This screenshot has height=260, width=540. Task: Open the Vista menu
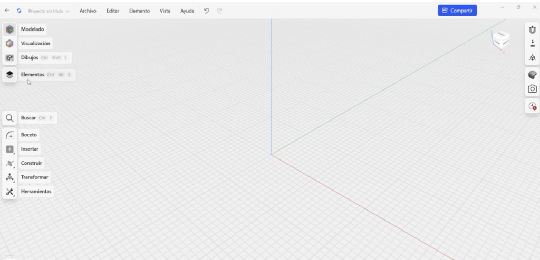pos(165,11)
